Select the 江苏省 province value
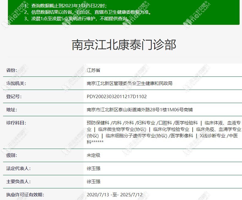242x200 pixels. [94, 70]
